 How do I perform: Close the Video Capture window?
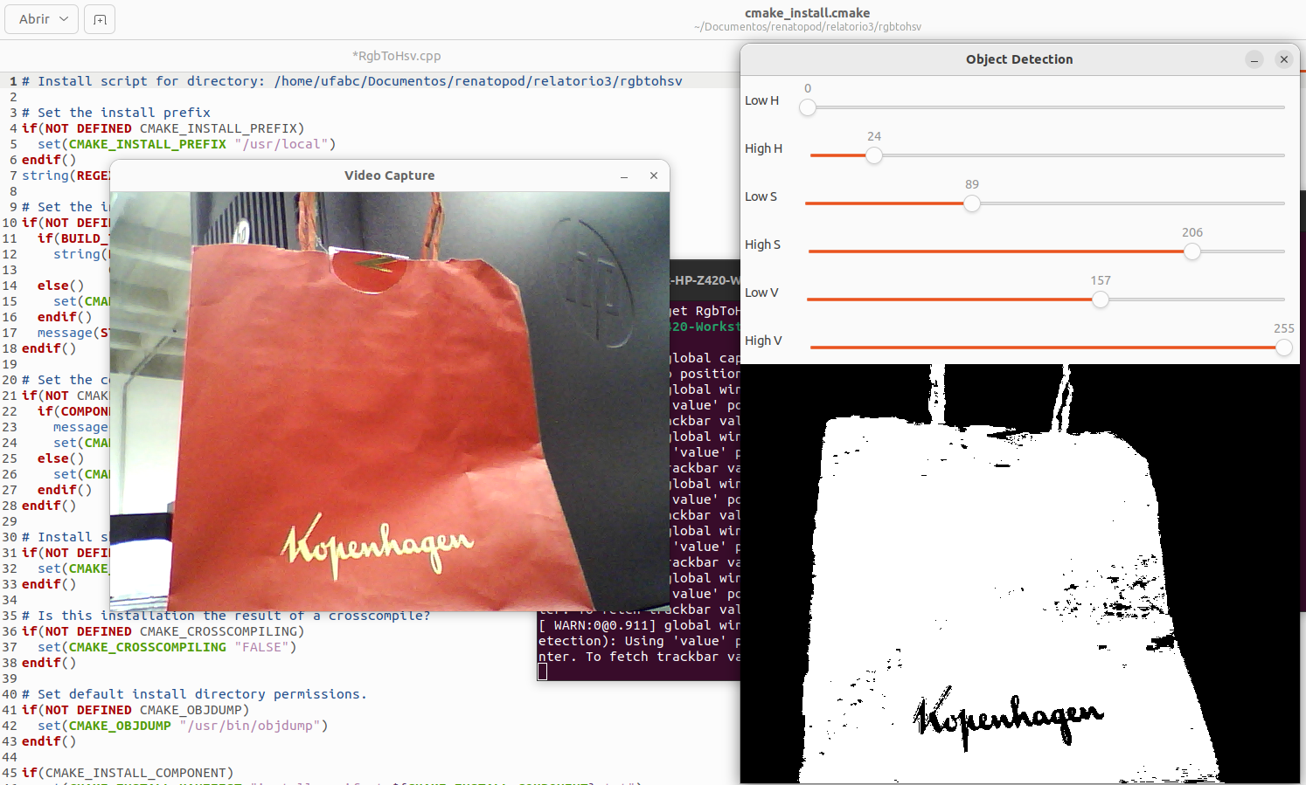tap(653, 176)
